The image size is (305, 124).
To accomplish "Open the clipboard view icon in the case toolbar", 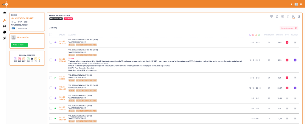I will coord(277,17).
